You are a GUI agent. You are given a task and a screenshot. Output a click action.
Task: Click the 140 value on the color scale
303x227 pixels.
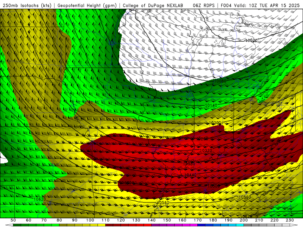[151, 220]
